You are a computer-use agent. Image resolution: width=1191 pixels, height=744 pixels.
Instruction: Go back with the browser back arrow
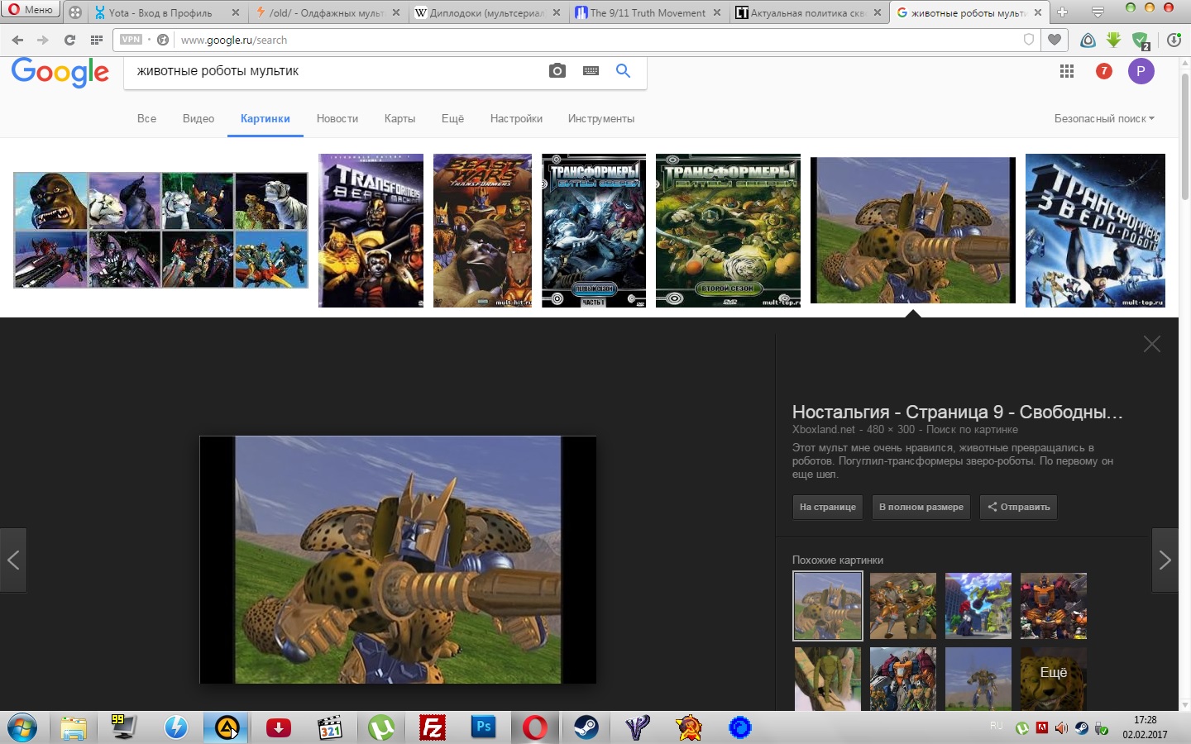point(17,40)
